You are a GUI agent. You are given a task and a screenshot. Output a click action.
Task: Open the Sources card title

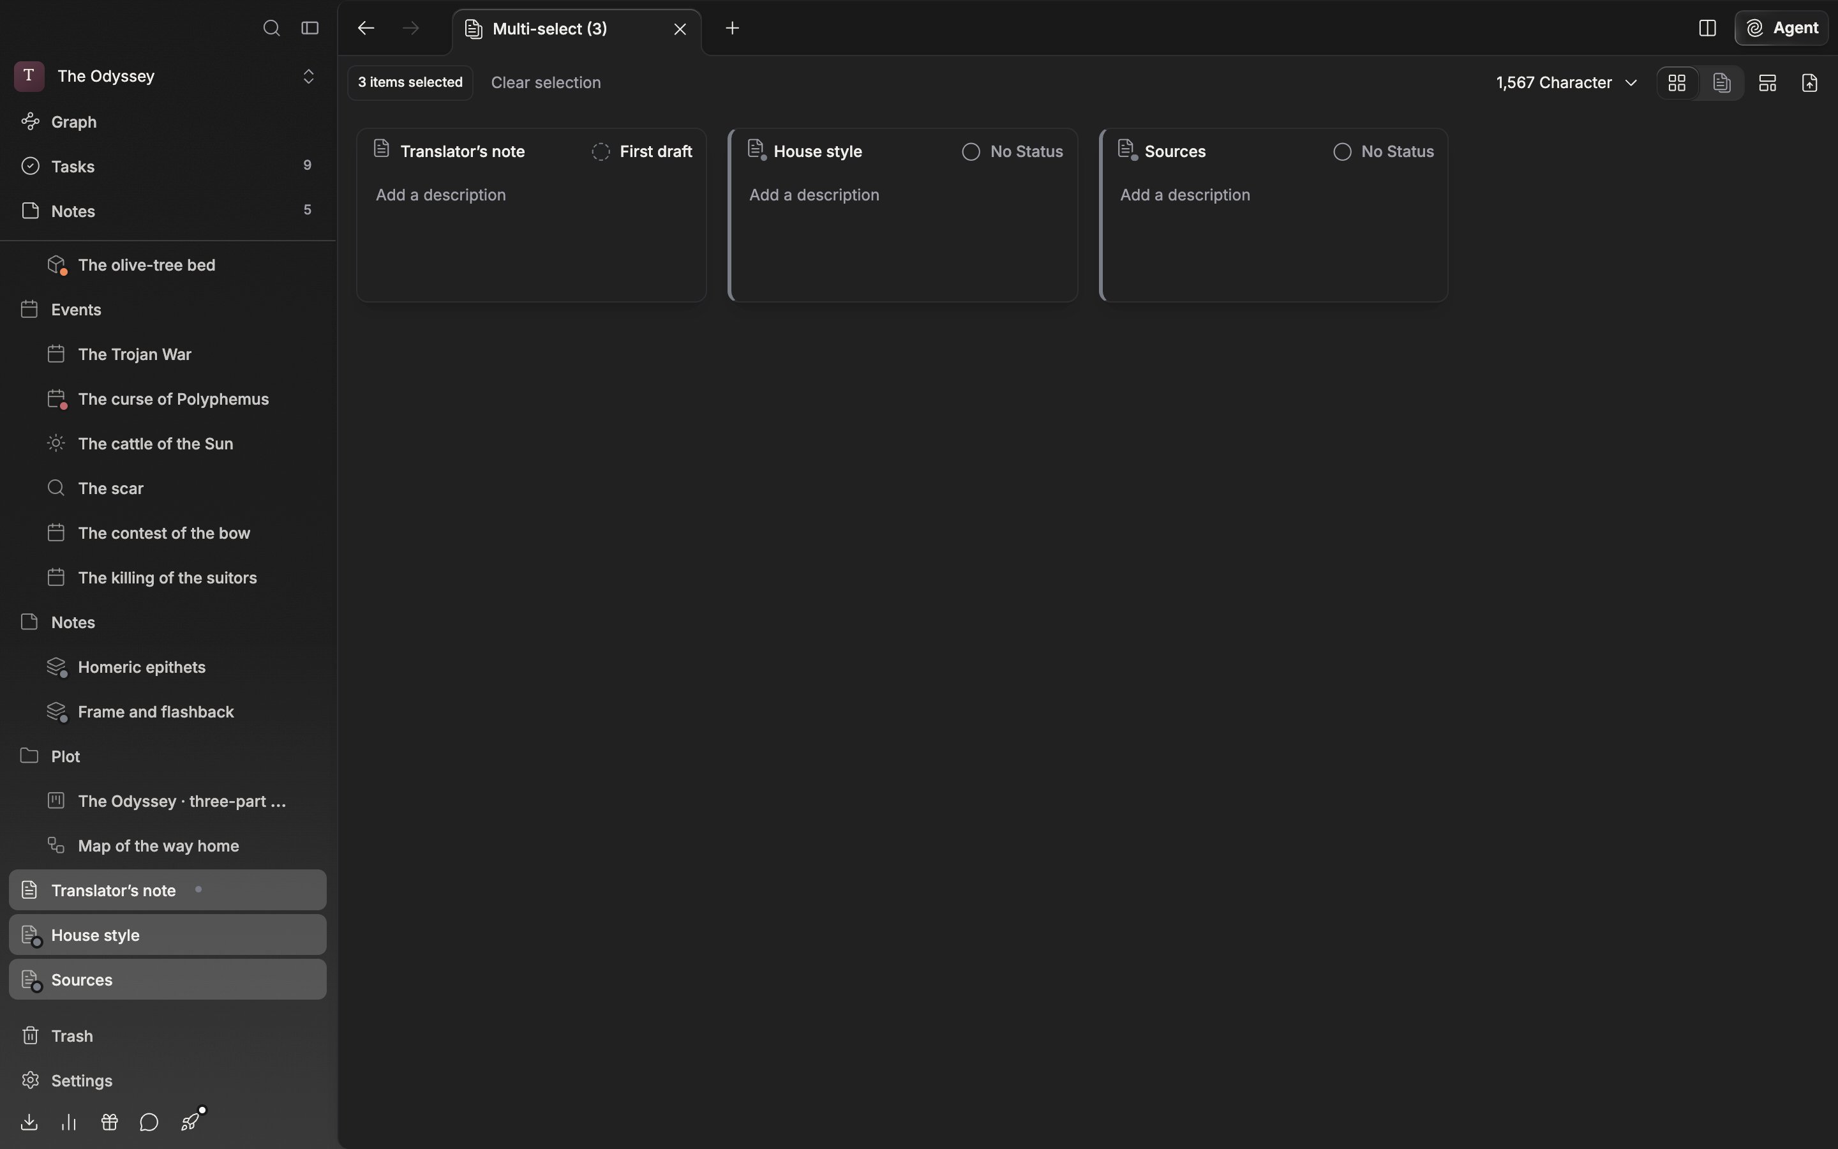[x=1175, y=152]
